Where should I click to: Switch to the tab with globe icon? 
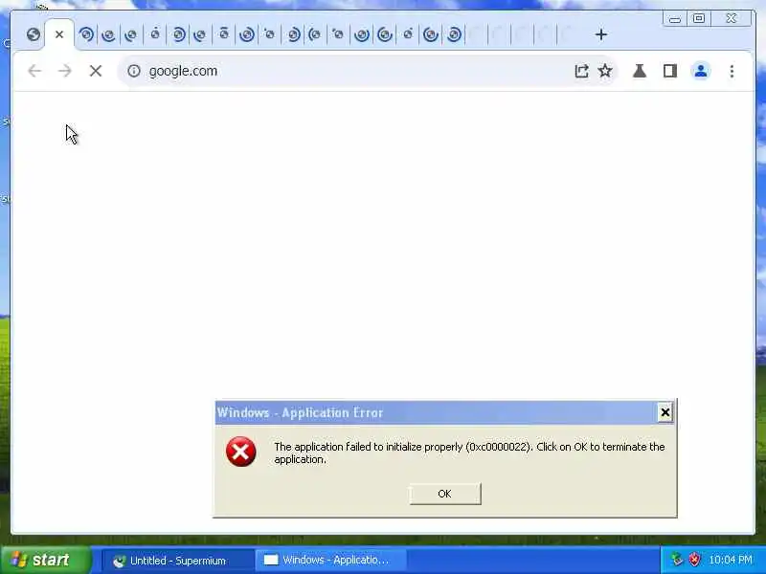[x=34, y=34]
